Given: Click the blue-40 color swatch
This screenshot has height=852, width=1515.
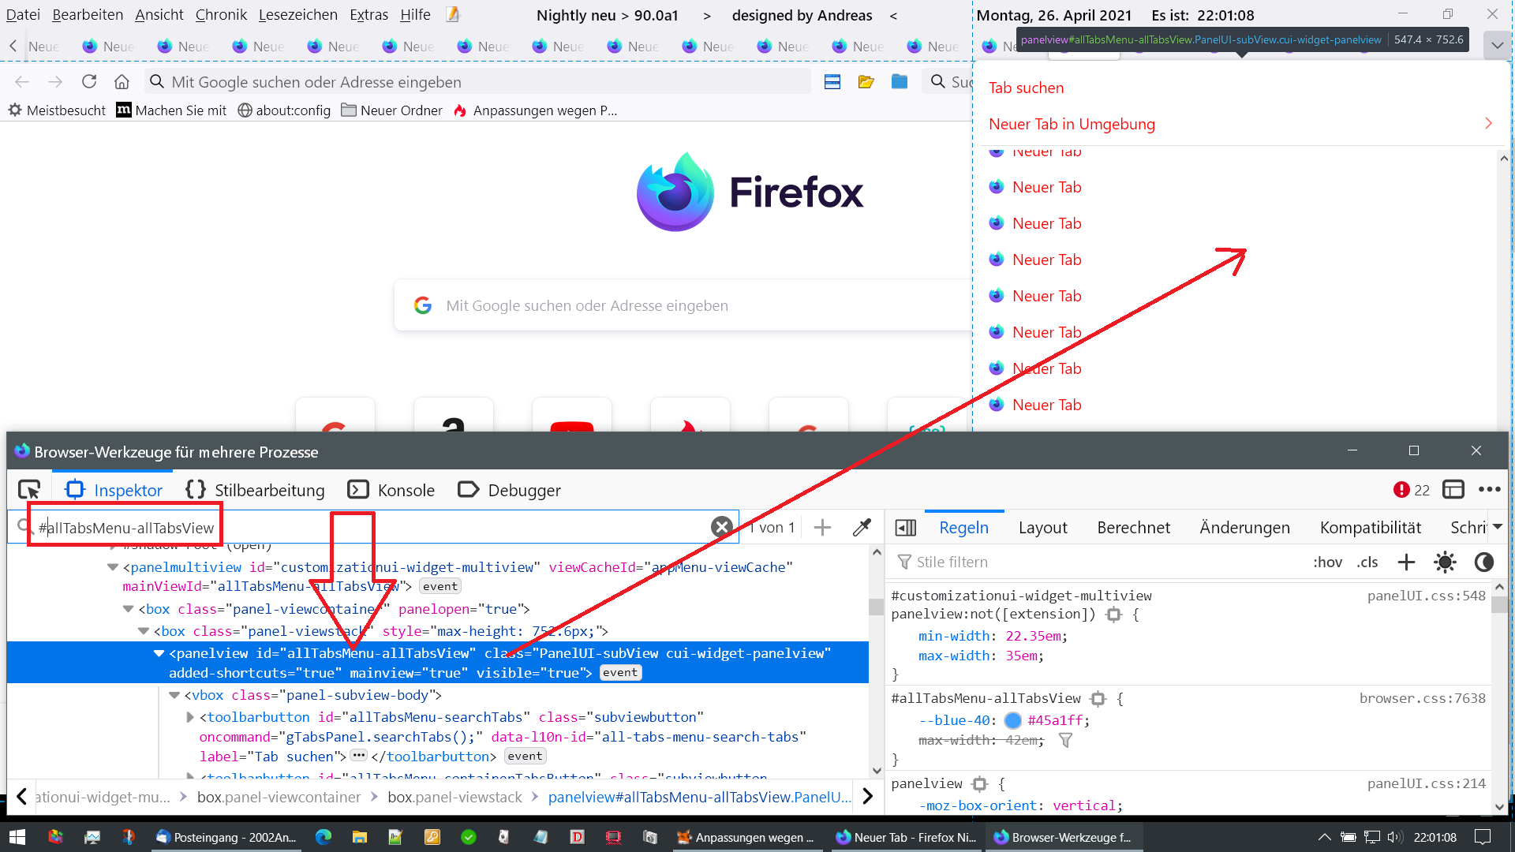Looking at the screenshot, I should 1013,720.
